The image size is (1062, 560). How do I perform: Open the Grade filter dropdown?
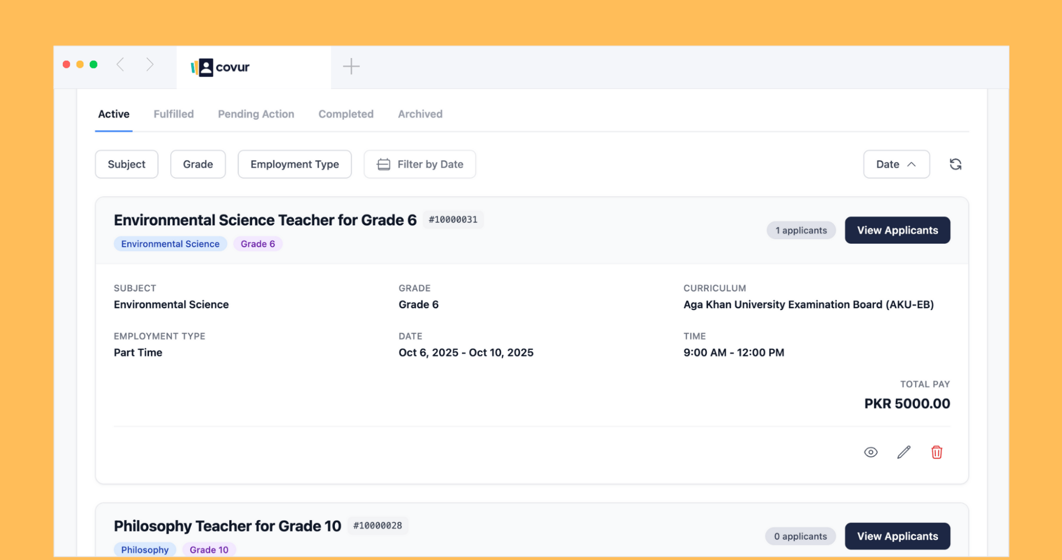pos(198,164)
